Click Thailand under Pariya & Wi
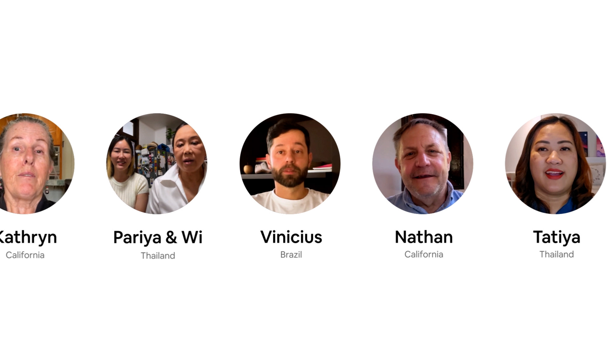610x343 pixels. [x=158, y=256]
